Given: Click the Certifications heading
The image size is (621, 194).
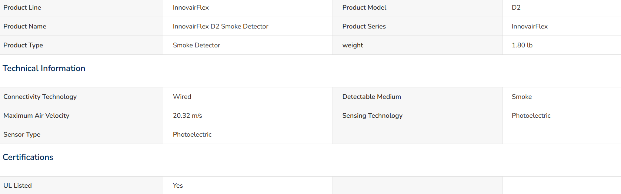Looking at the screenshot, I should (28, 157).
